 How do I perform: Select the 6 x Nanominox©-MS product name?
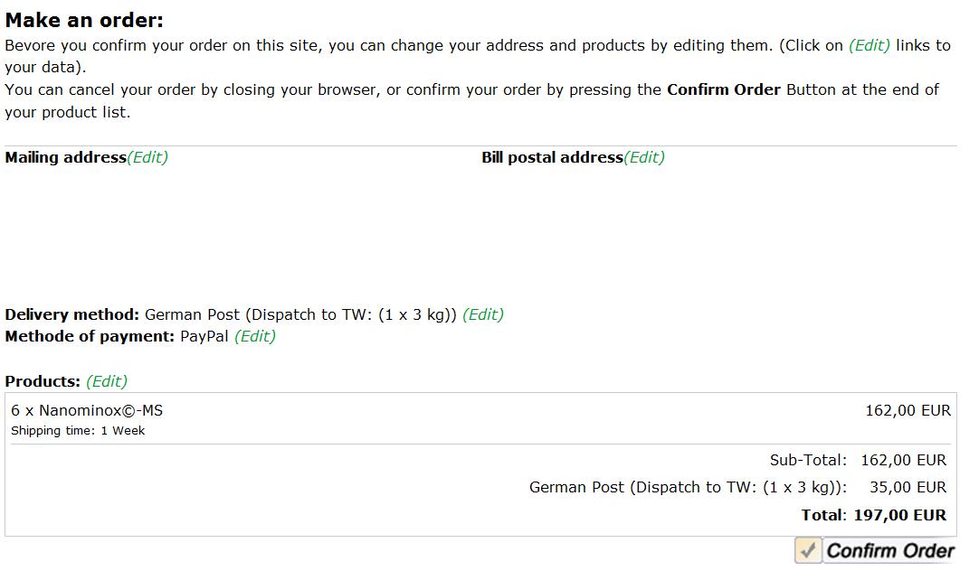[87, 410]
